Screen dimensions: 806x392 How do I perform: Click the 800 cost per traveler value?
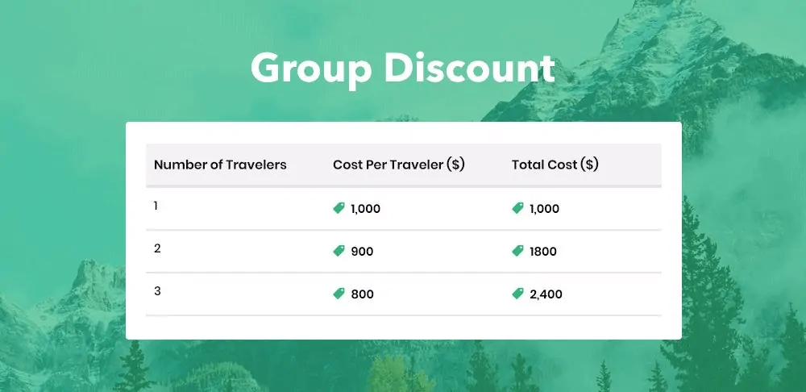(362, 294)
